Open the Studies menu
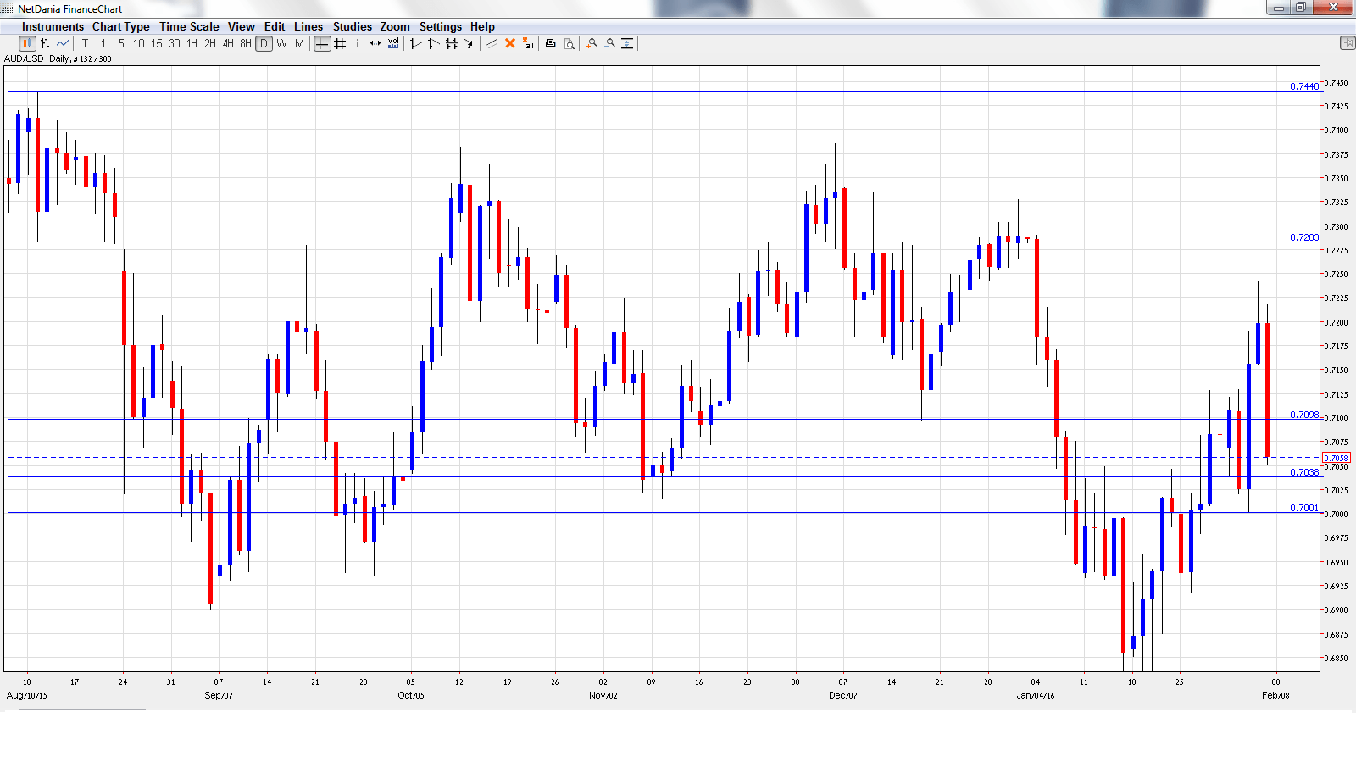 tap(352, 26)
